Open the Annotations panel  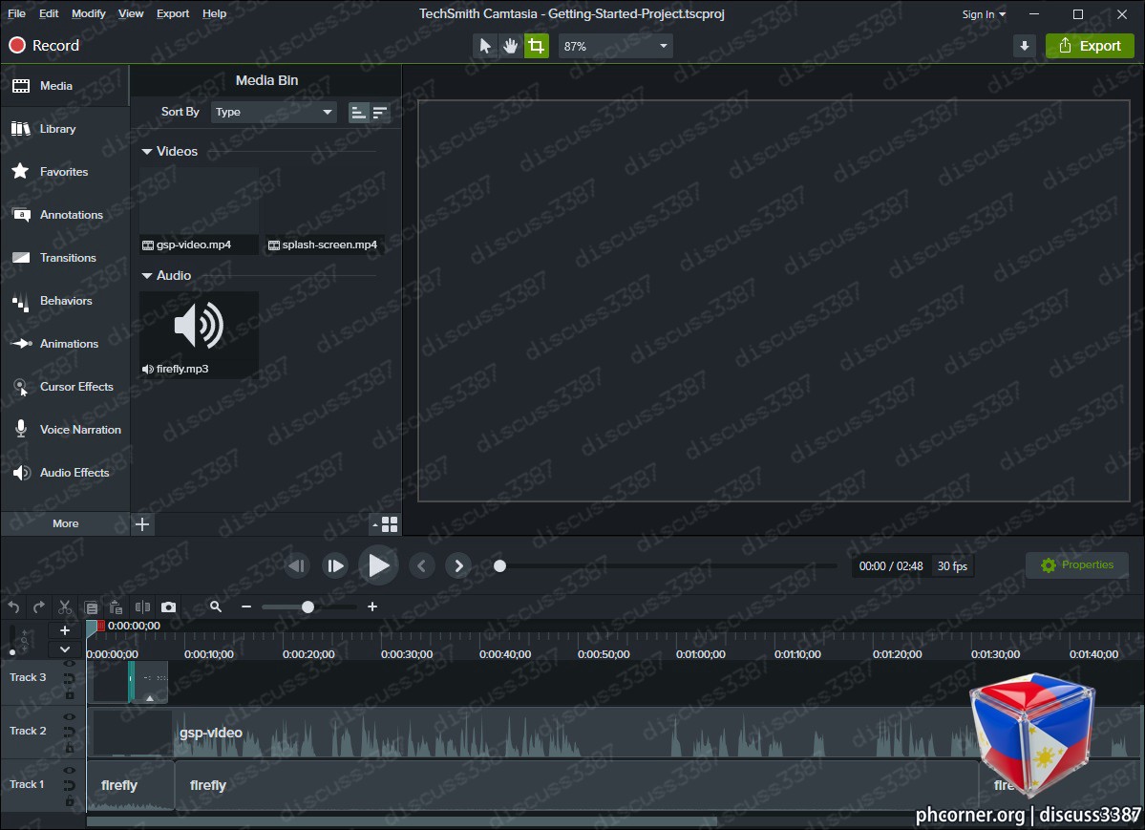(64, 215)
